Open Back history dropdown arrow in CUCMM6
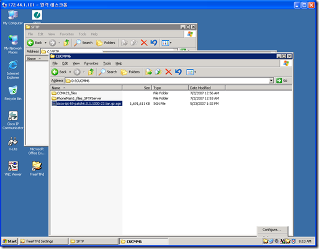This screenshot has width=319, height=249. tap(70, 72)
